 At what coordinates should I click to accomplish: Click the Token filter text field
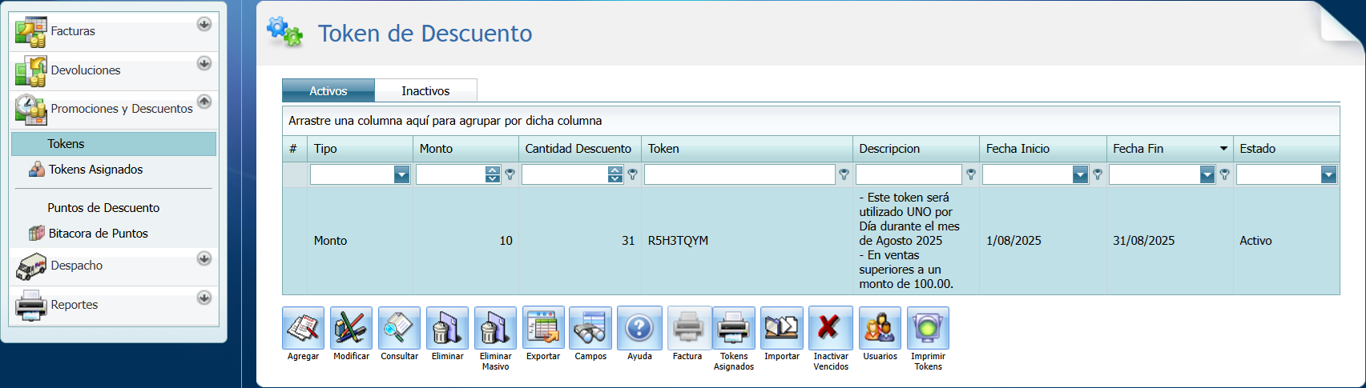[739, 174]
